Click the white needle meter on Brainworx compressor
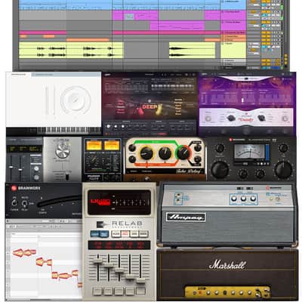The image size is (302, 302). [x=249, y=152]
